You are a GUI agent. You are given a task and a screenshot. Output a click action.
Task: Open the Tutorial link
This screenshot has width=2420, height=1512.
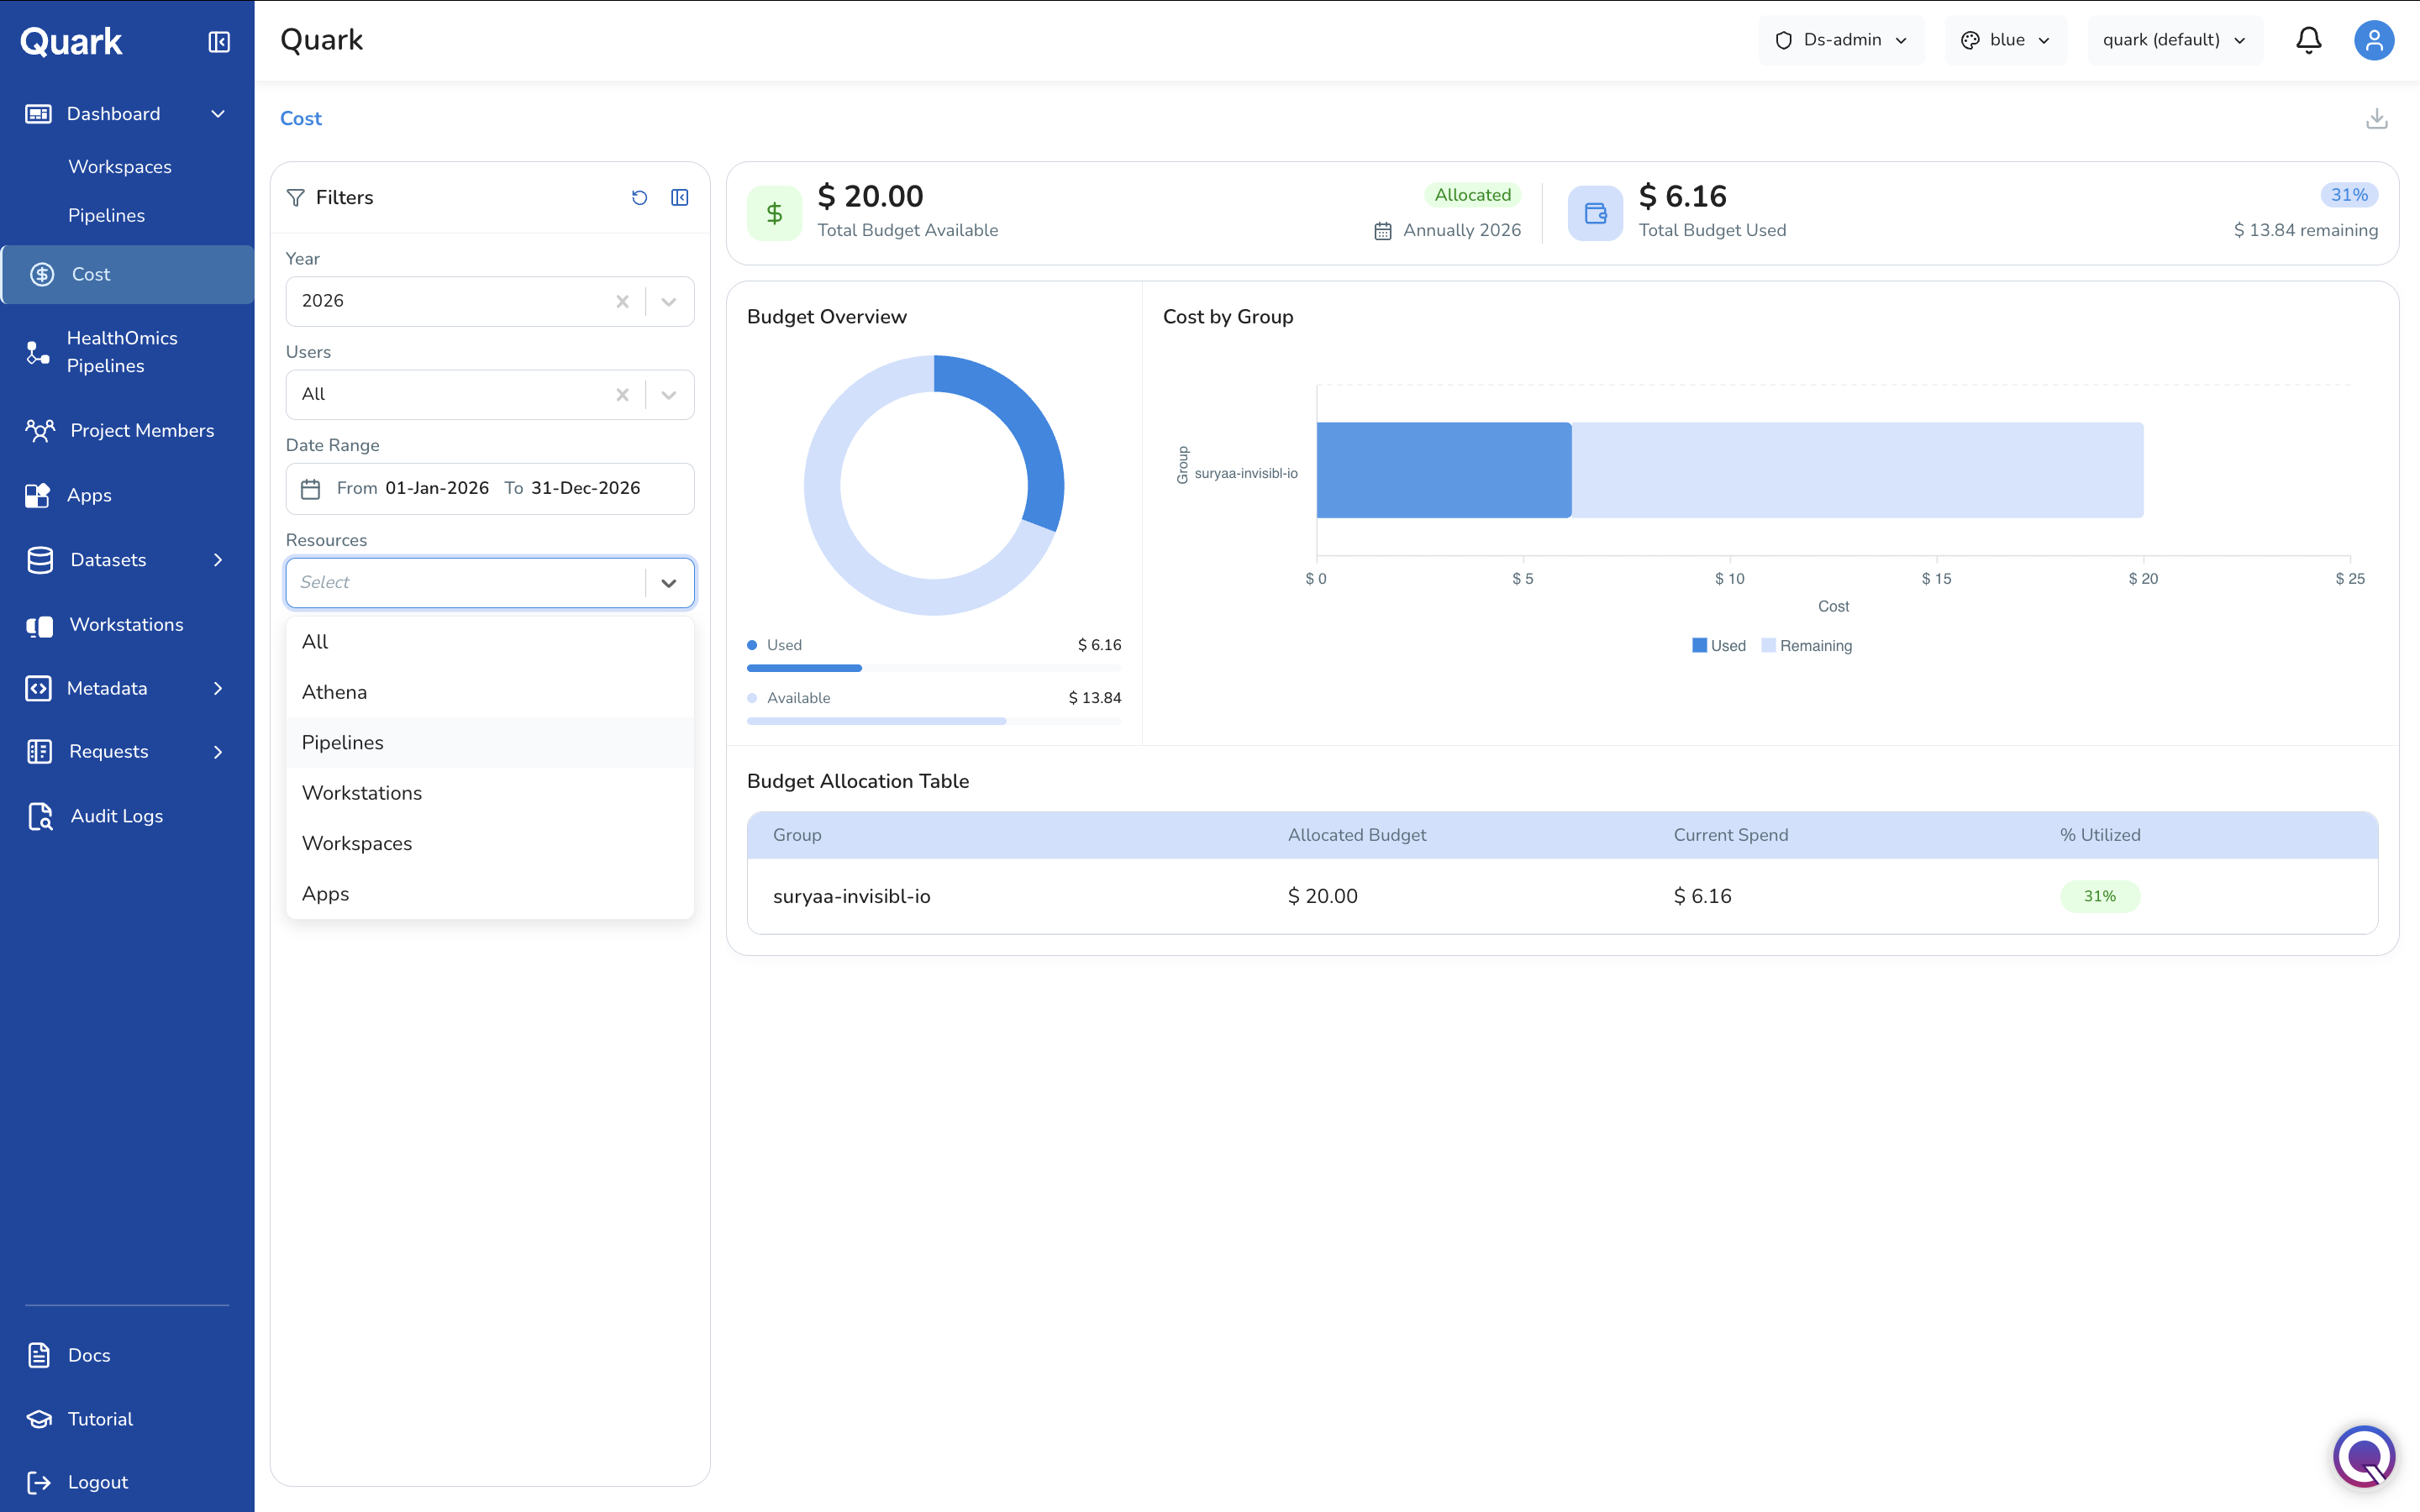pyautogui.click(x=100, y=1419)
